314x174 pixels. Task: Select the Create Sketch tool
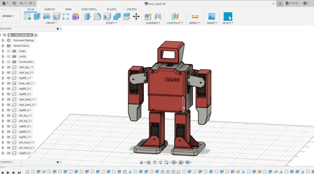coord(27,17)
